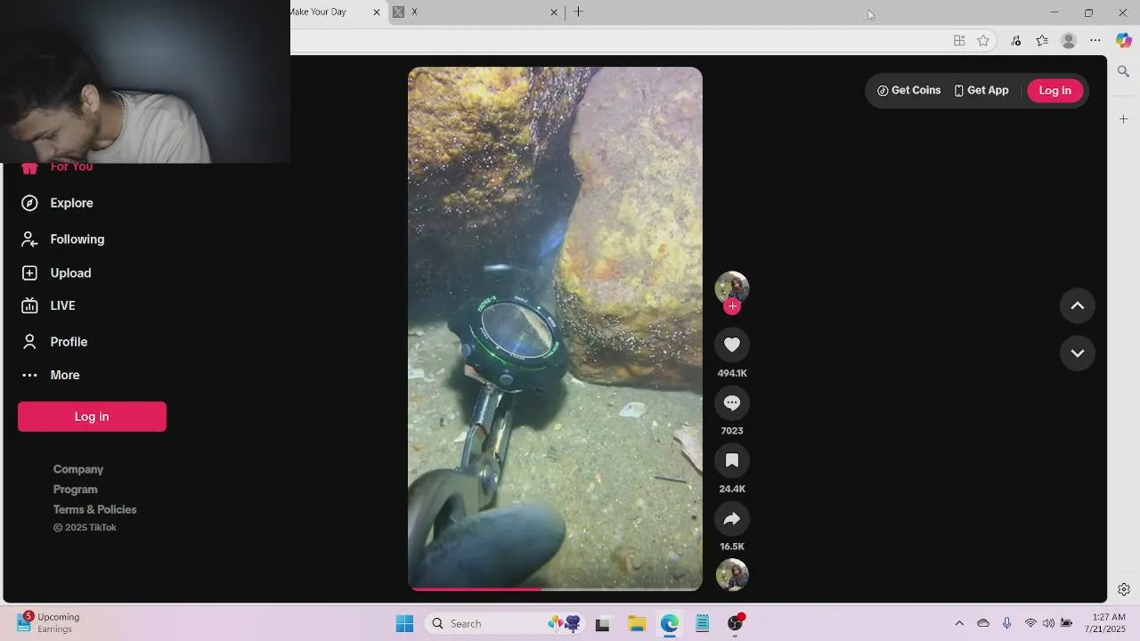Open Edge sidebar search
Viewport: 1140px width, 641px height.
pos(1123,71)
